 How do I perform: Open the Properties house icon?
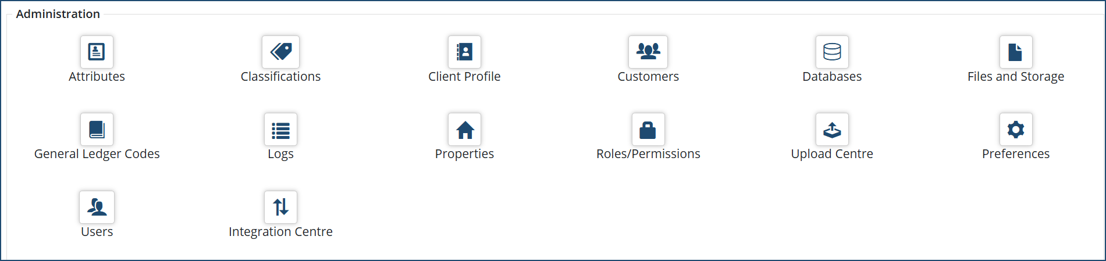tap(464, 129)
